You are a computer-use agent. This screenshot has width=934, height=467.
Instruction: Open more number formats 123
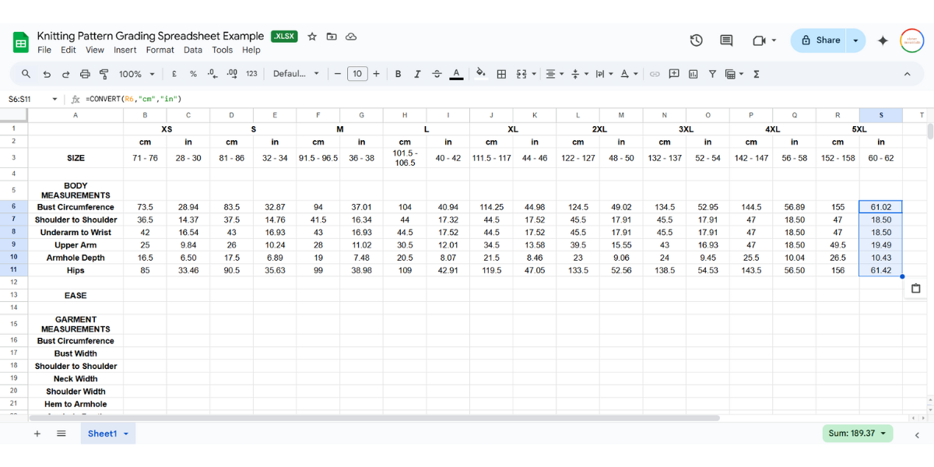pyautogui.click(x=251, y=74)
